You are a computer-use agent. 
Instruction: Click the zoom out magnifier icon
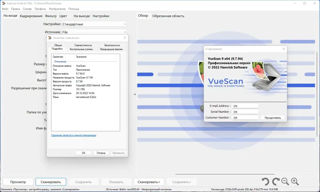[285, 181]
